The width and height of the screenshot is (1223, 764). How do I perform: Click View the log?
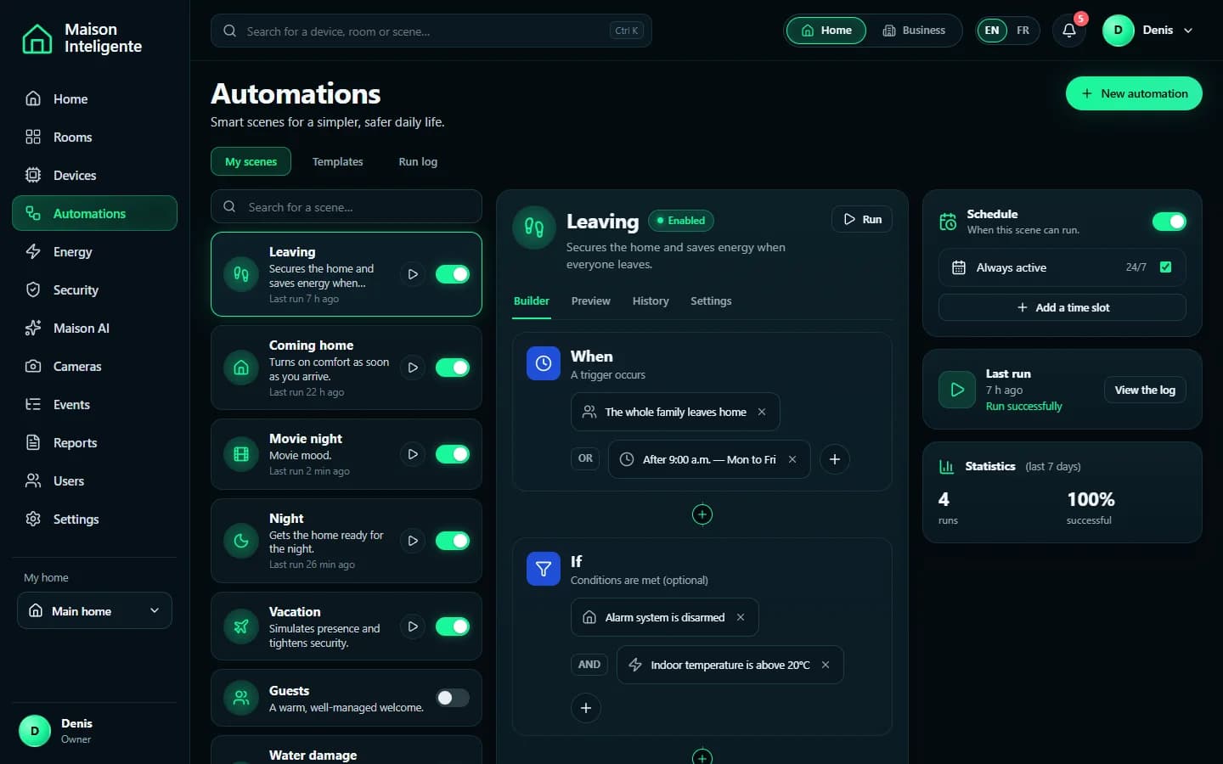pos(1145,390)
